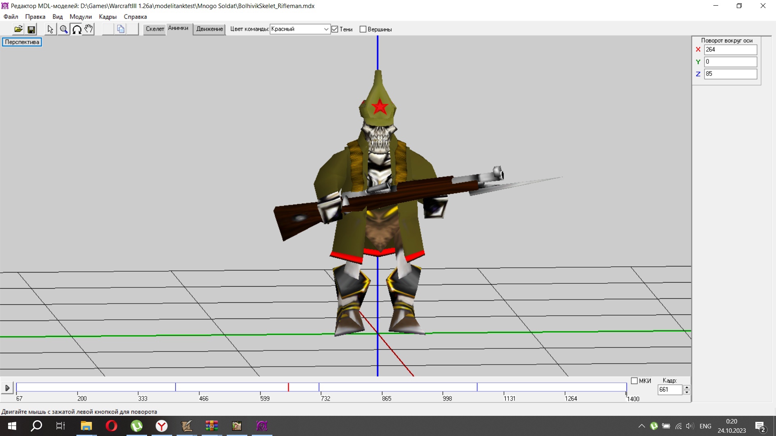Image resolution: width=776 pixels, height=436 pixels.
Task: Enable the Вершины vertices checkbox
Action: coord(363,29)
